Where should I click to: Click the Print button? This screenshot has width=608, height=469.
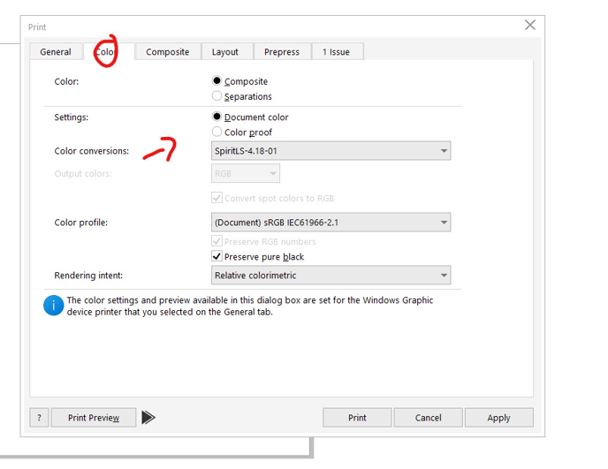[357, 418]
